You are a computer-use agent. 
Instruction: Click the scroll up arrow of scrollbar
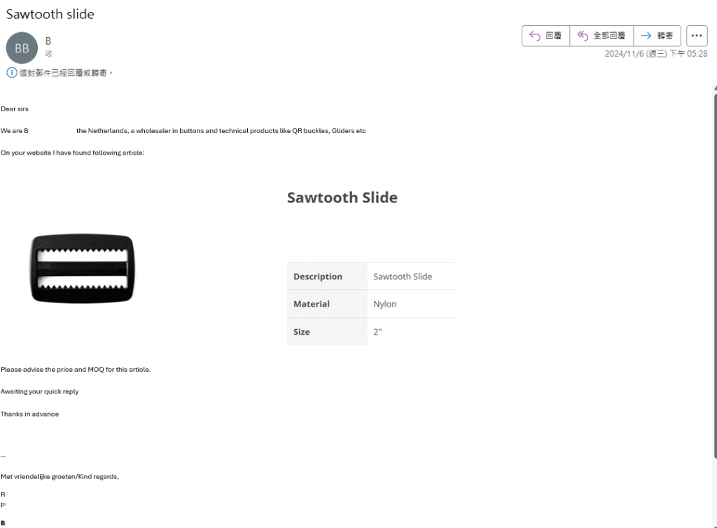pyautogui.click(x=715, y=88)
